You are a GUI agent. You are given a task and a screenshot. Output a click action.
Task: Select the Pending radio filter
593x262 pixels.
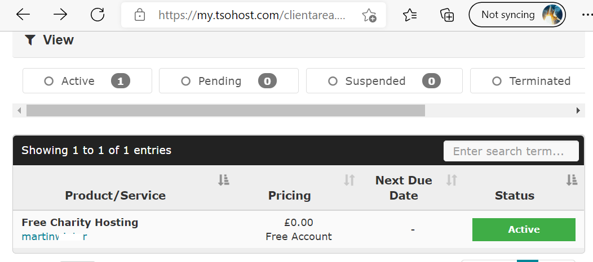pos(185,81)
